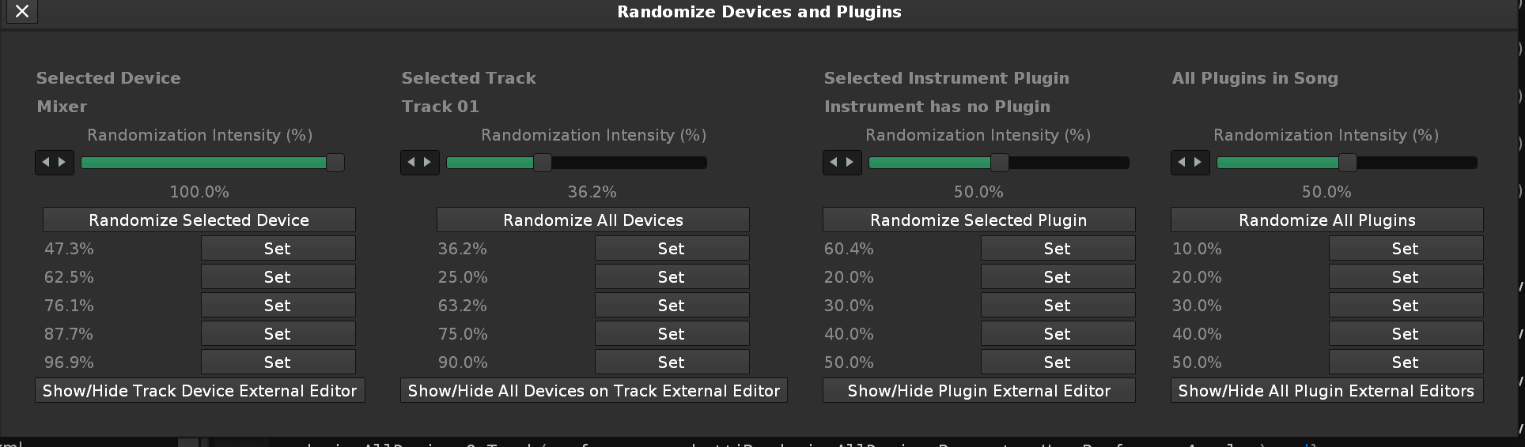This screenshot has height=447, width=1525.
Task: Toggle Show/Hide All Plugin External Editors
Action: [x=1326, y=391]
